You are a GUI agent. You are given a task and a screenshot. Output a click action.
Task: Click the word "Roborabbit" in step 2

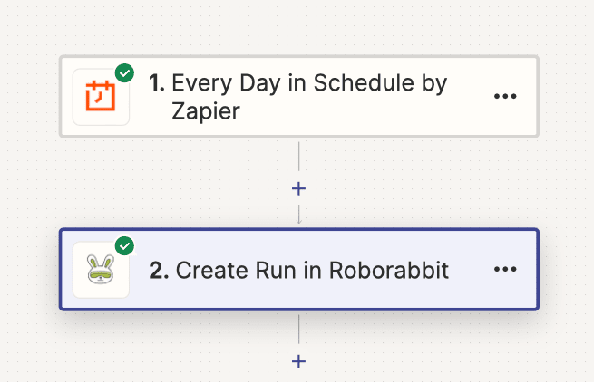[389, 270]
